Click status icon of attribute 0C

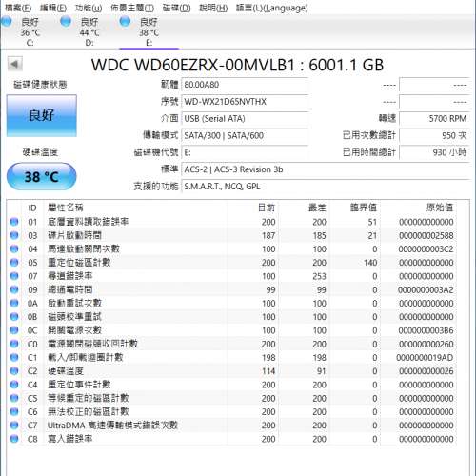coord(14,330)
